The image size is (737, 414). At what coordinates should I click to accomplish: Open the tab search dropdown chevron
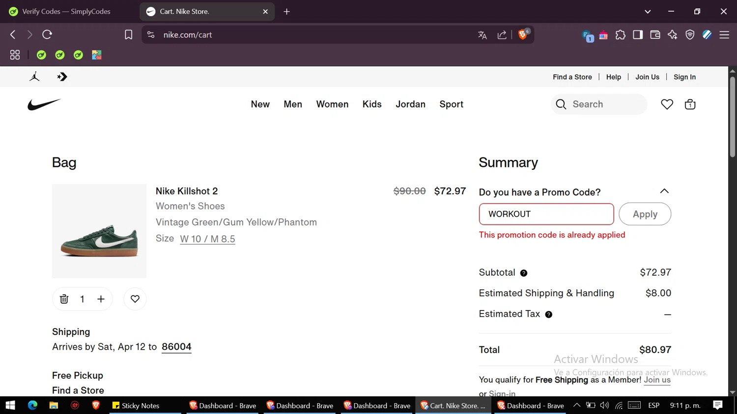pos(648,11)
